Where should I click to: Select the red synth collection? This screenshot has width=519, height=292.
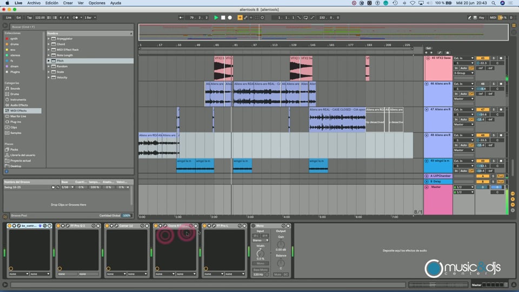pyautogui.click(x=14, y=39)
